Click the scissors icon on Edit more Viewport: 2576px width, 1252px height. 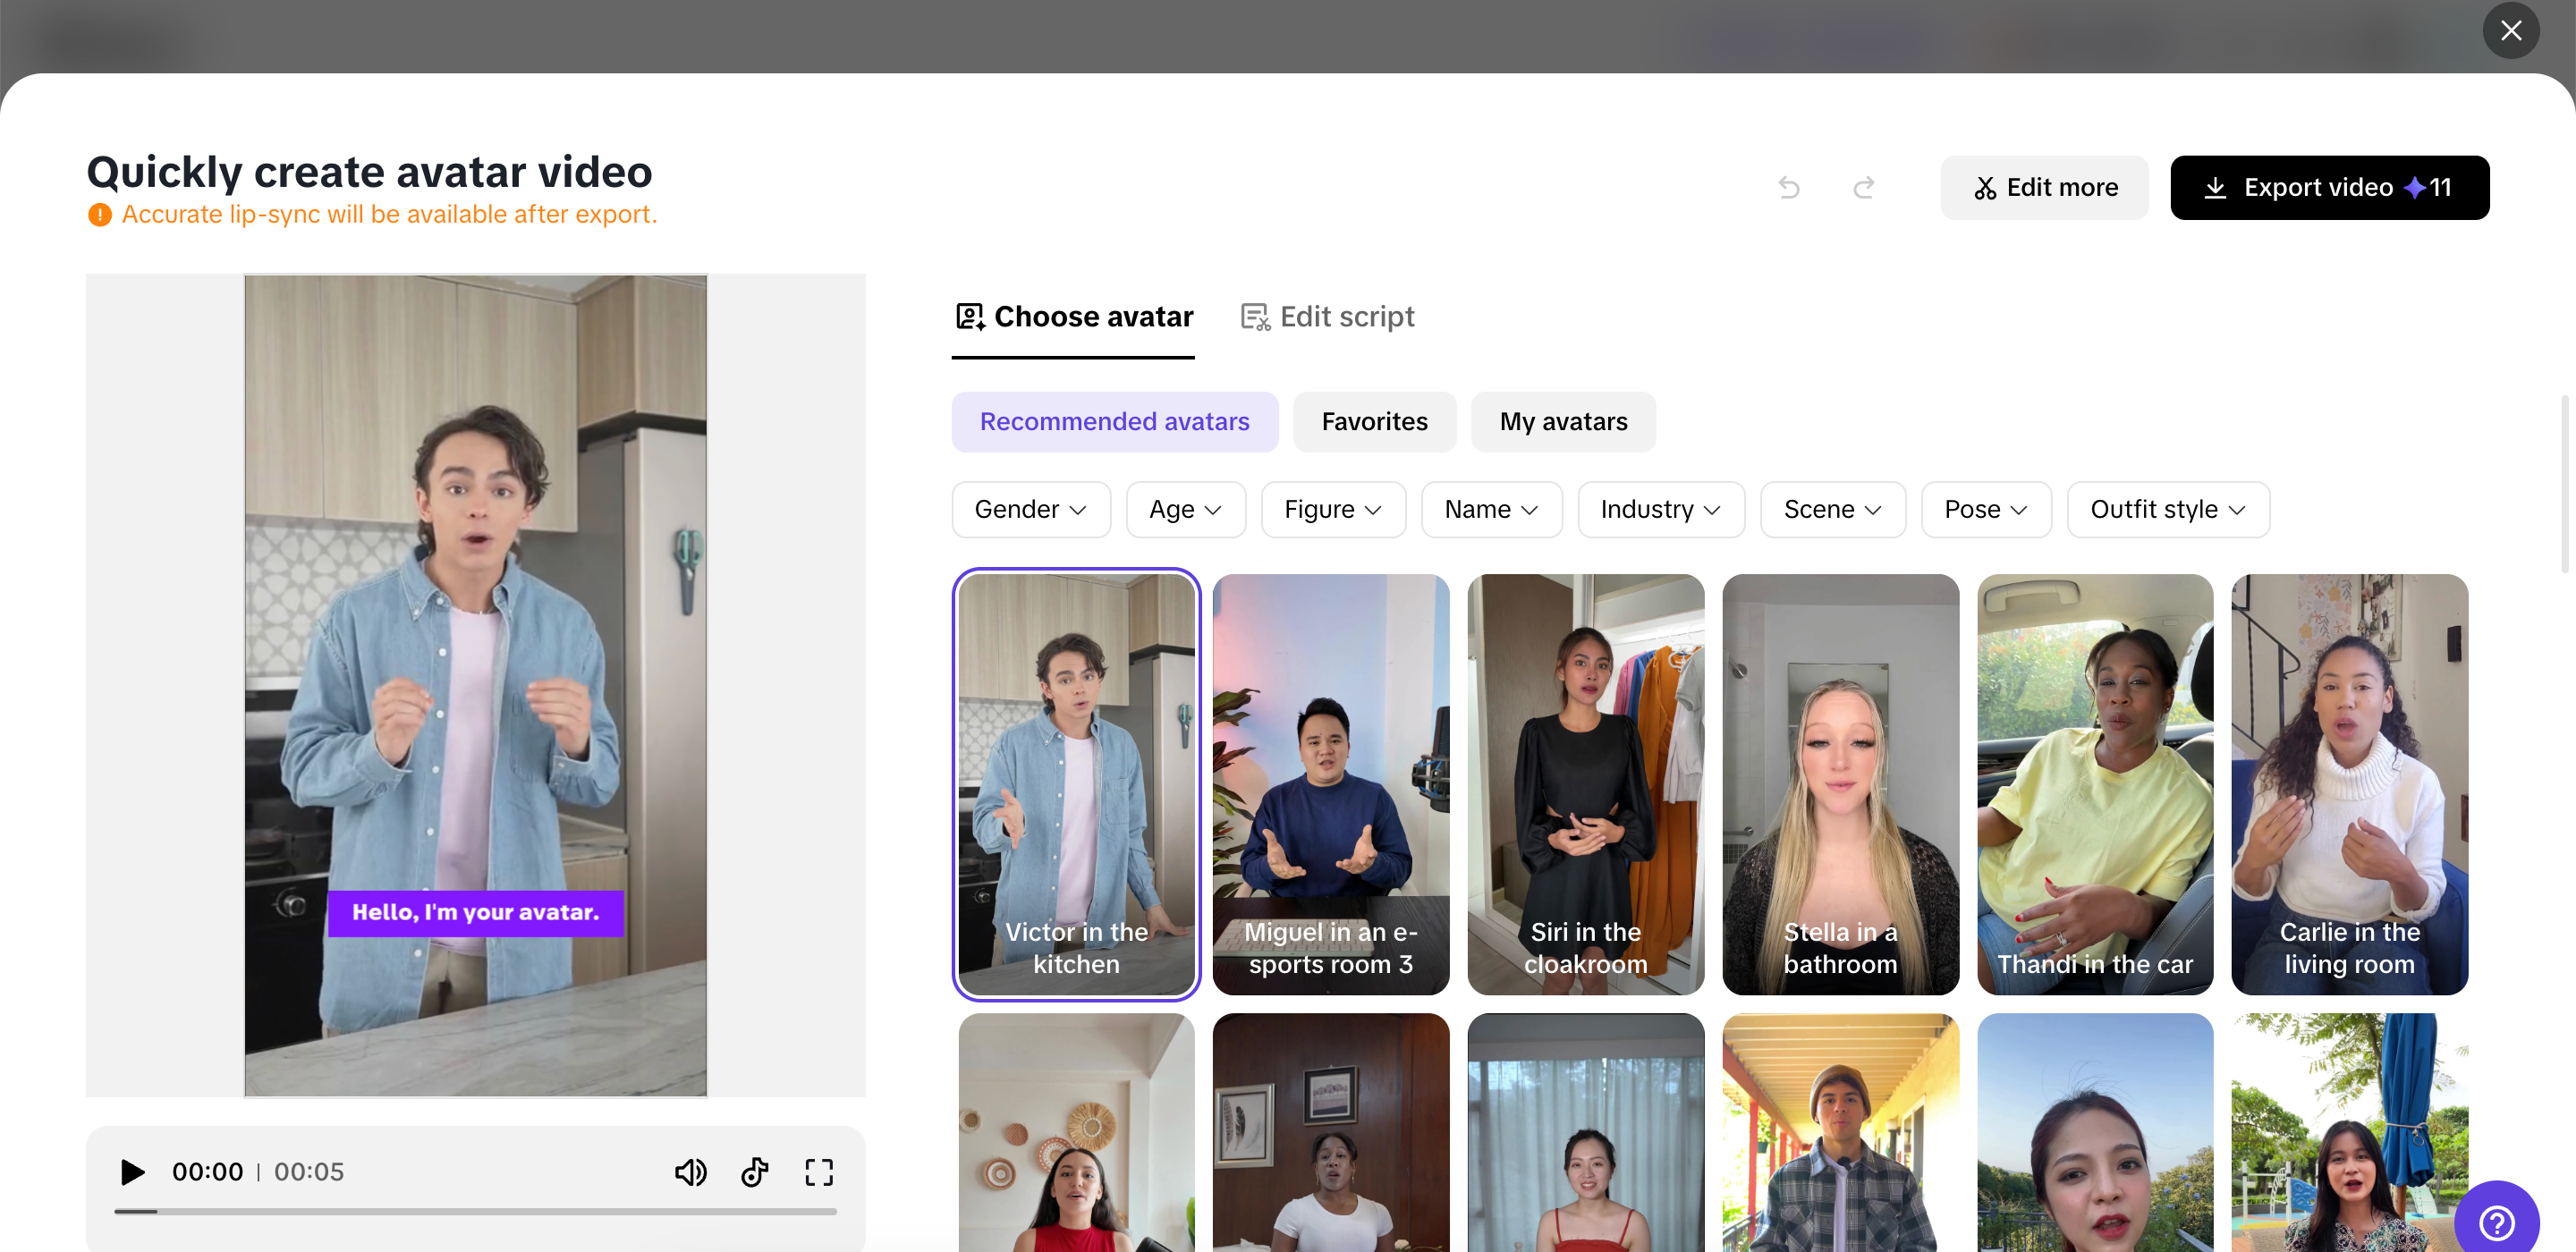(1985, 188)
